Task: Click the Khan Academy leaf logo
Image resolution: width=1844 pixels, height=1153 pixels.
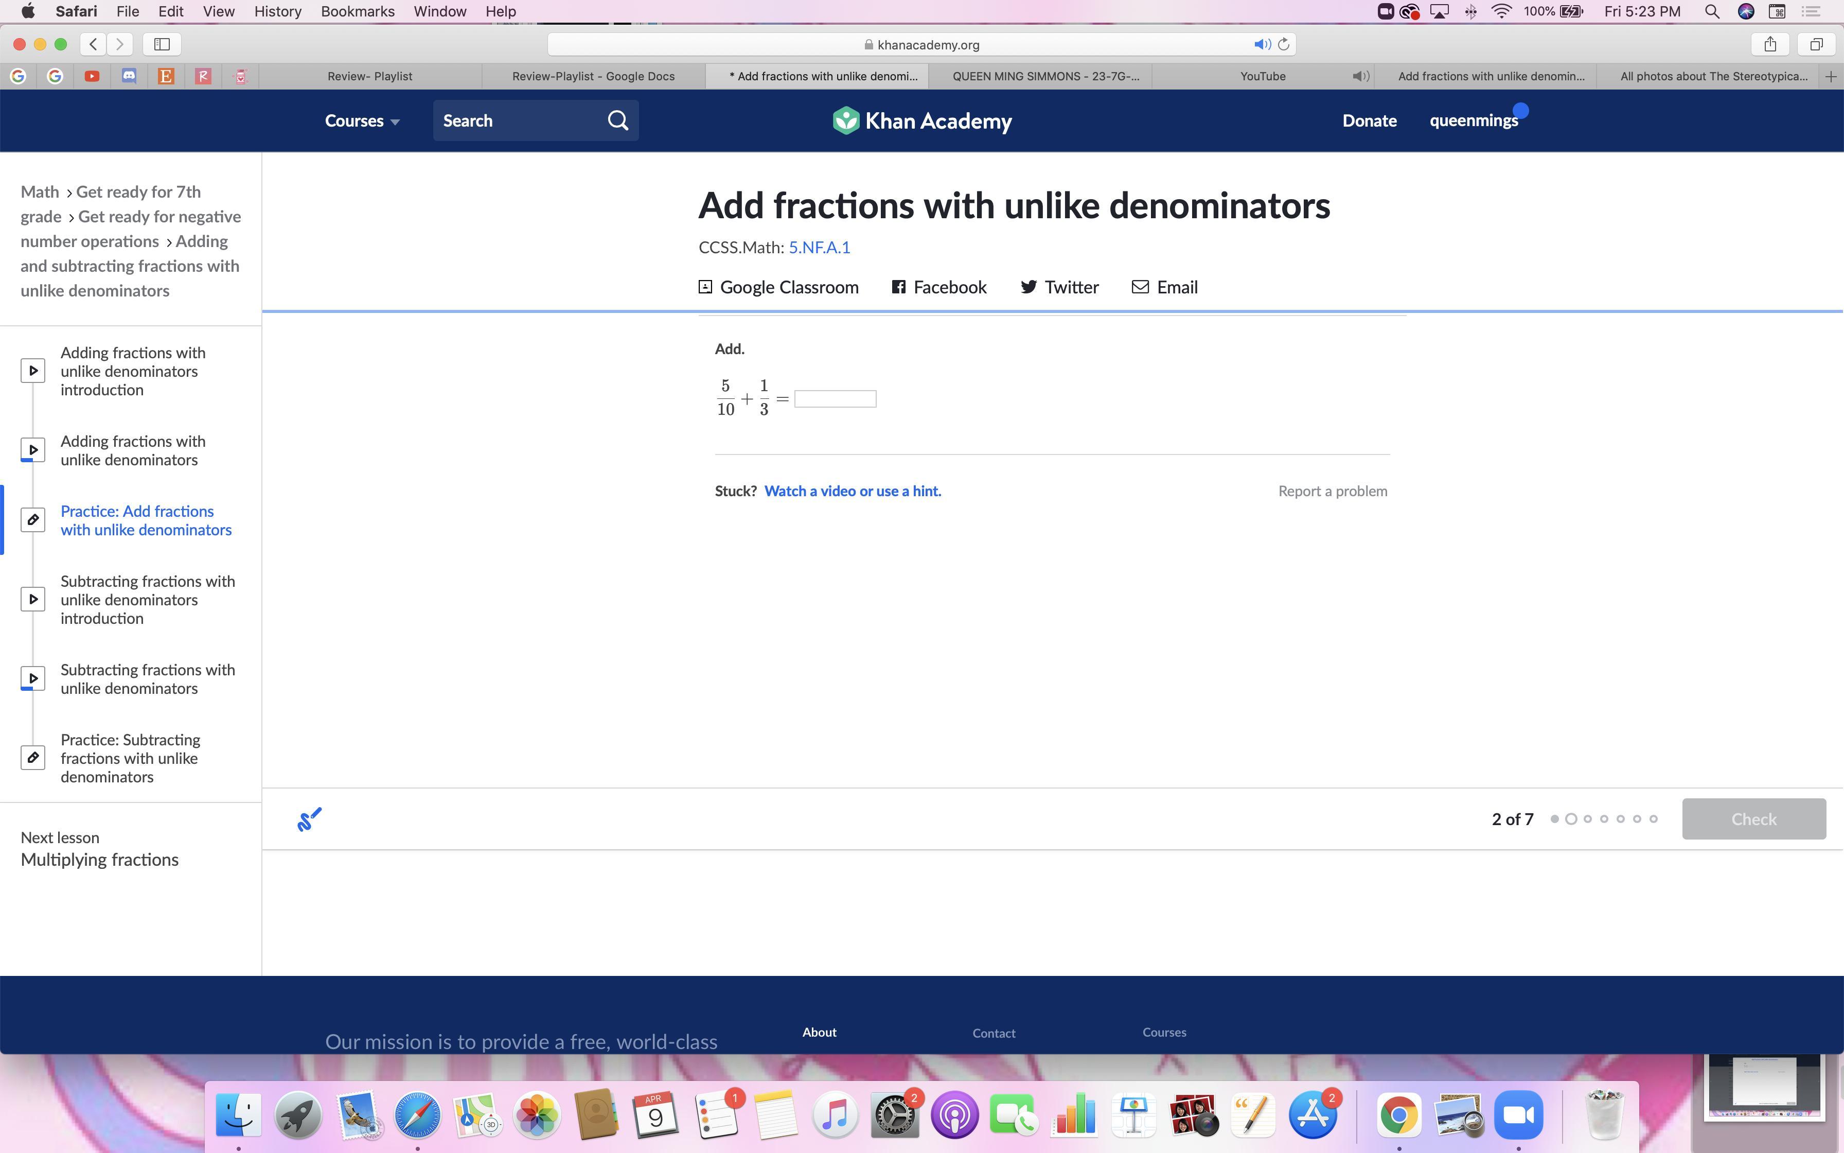Action: coord(846,120)
